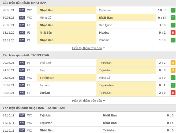Expand more matches under Tajikistan section
This screenshot has height=133, width=176.
(x=87, y=101)
